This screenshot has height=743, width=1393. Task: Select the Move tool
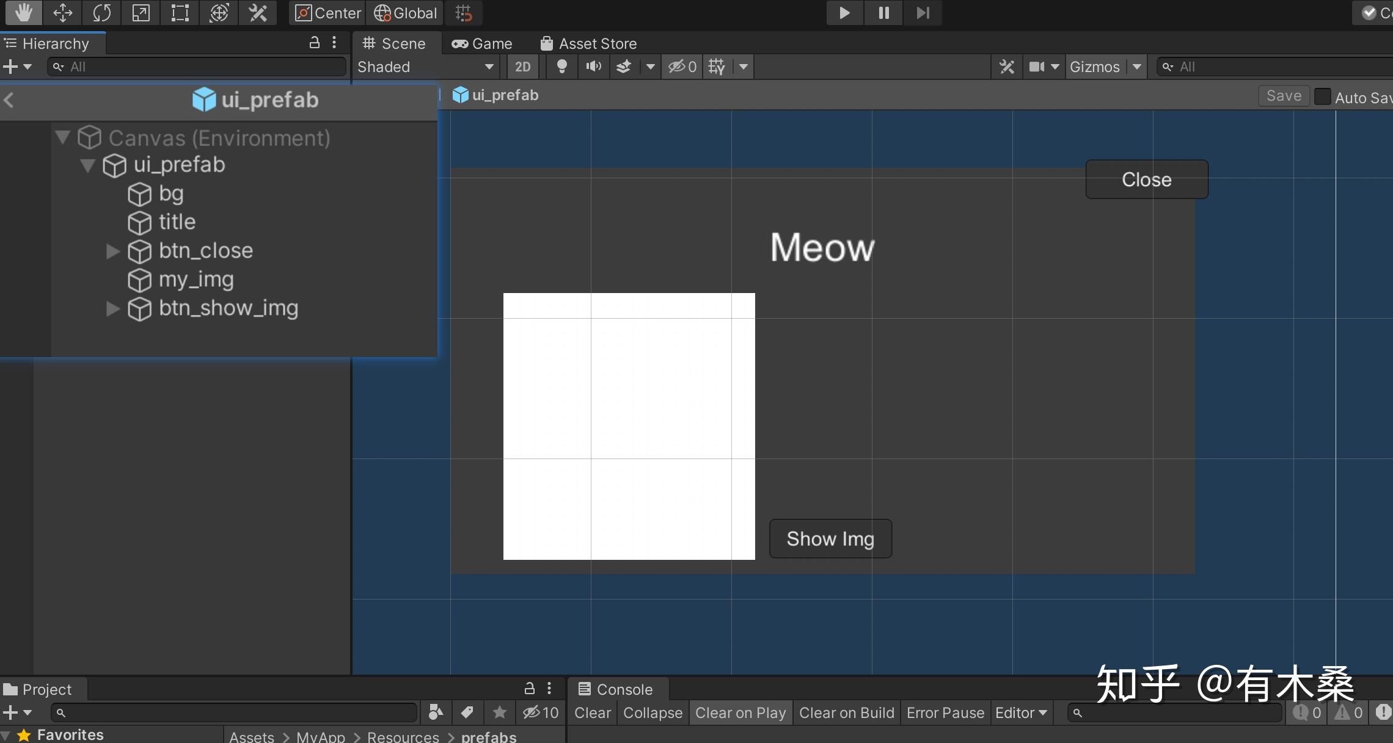pyautogui.click(x=62, y=13)
